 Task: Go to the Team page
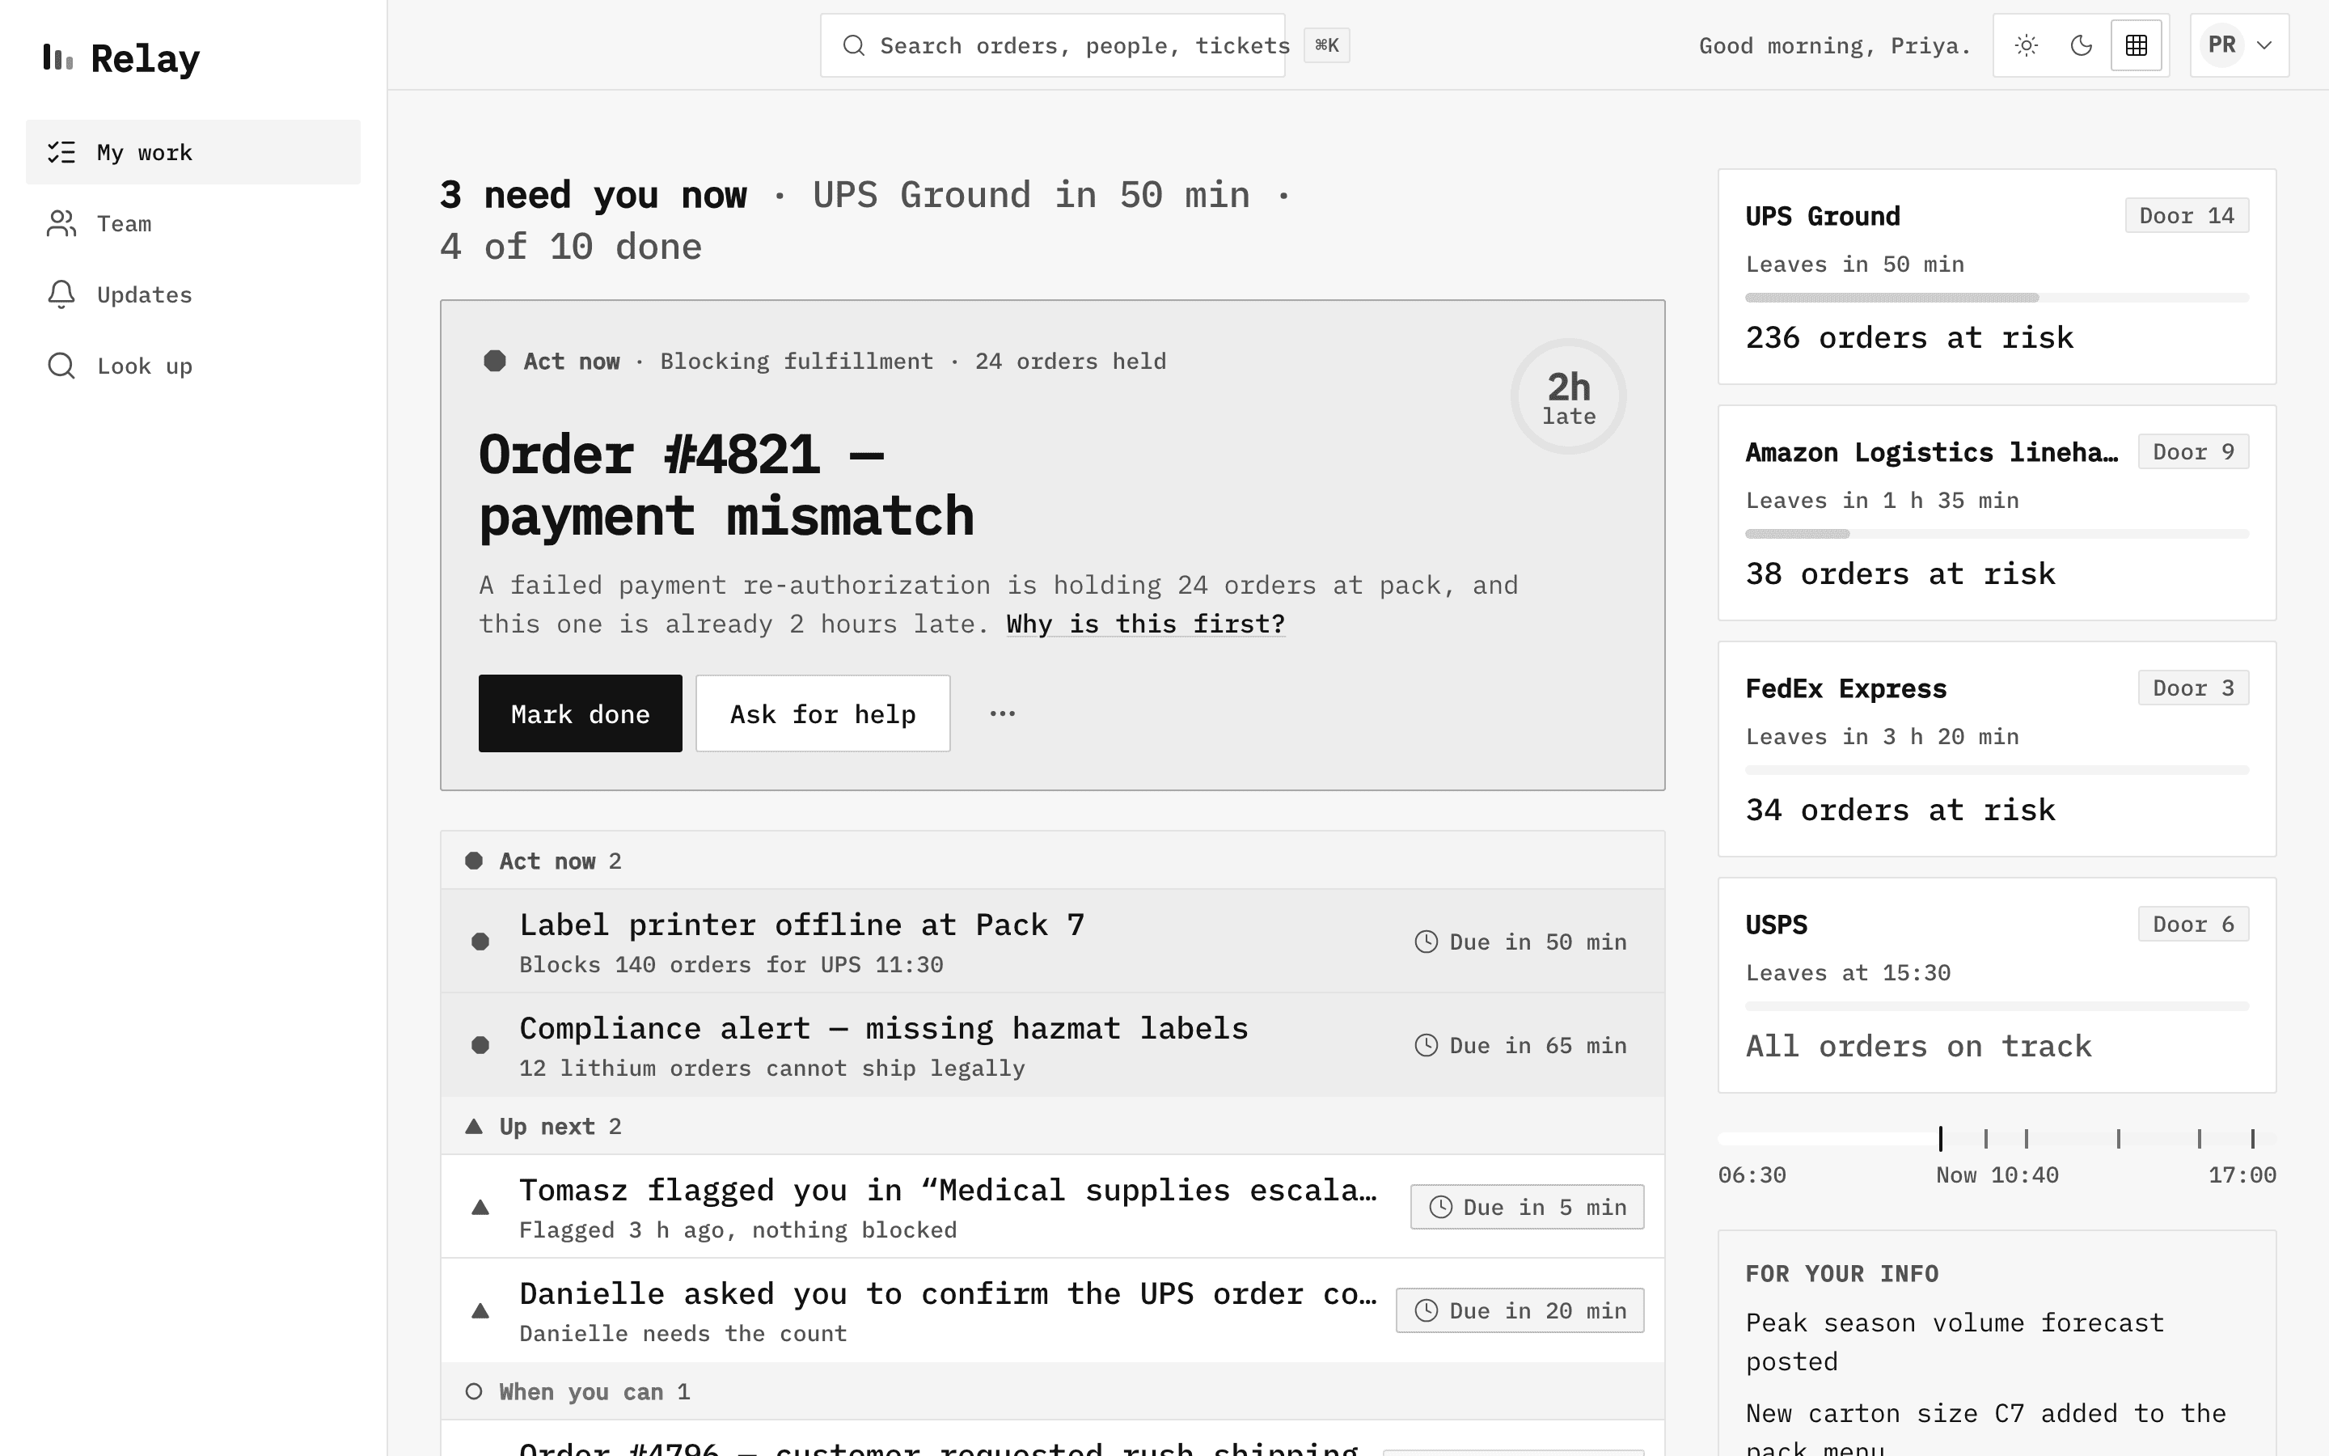point(192,223)
